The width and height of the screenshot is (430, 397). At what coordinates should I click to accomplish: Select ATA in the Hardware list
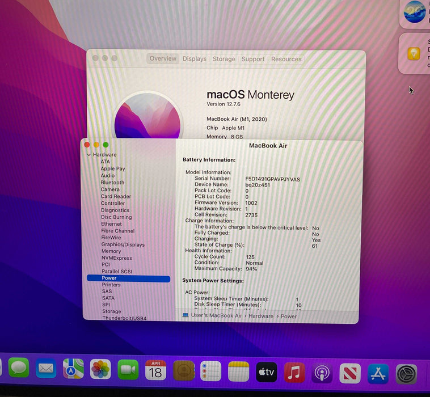tap(105, 162)
